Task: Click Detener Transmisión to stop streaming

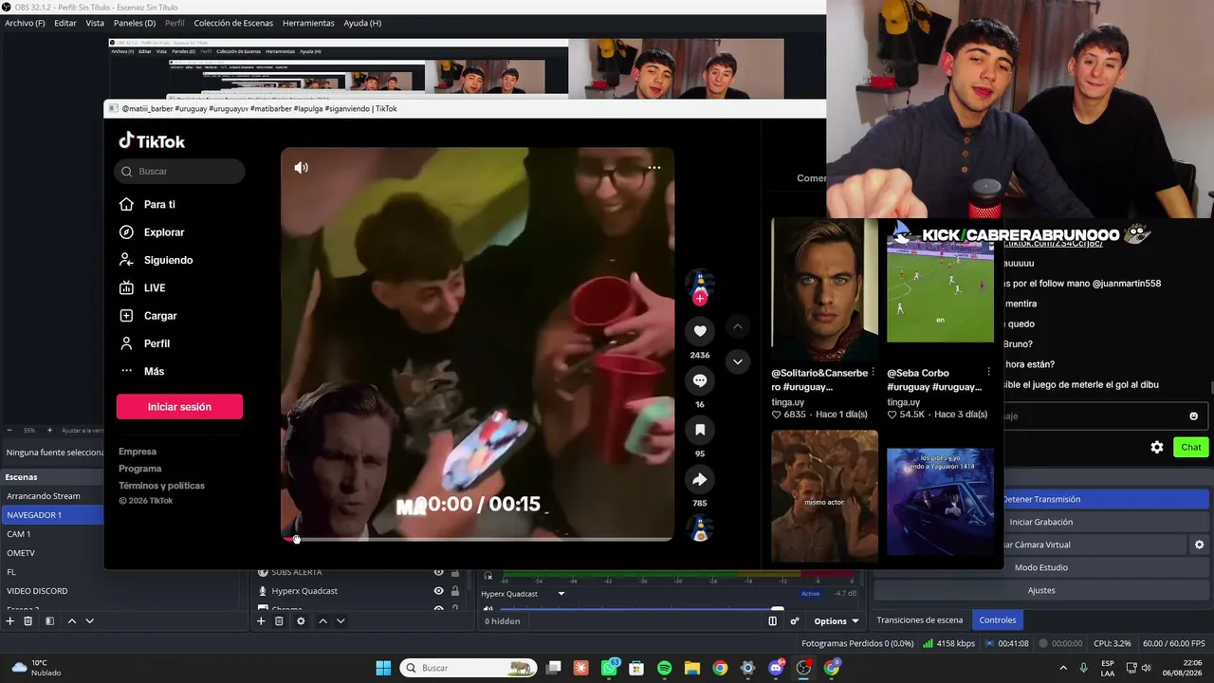Action: coord(1106,499)
